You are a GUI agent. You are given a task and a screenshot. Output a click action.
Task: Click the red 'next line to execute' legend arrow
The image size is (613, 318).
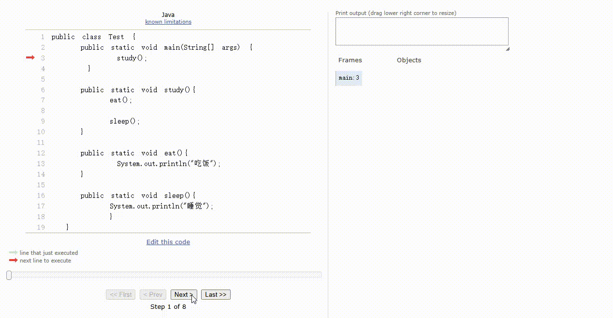click(x=13, y=260)
